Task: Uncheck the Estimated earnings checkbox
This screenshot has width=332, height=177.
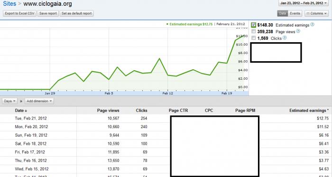Action: (253, 25)
